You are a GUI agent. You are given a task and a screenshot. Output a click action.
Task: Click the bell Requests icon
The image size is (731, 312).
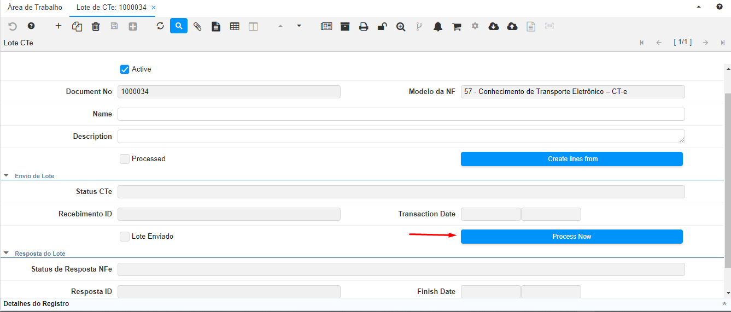[438, 26]
